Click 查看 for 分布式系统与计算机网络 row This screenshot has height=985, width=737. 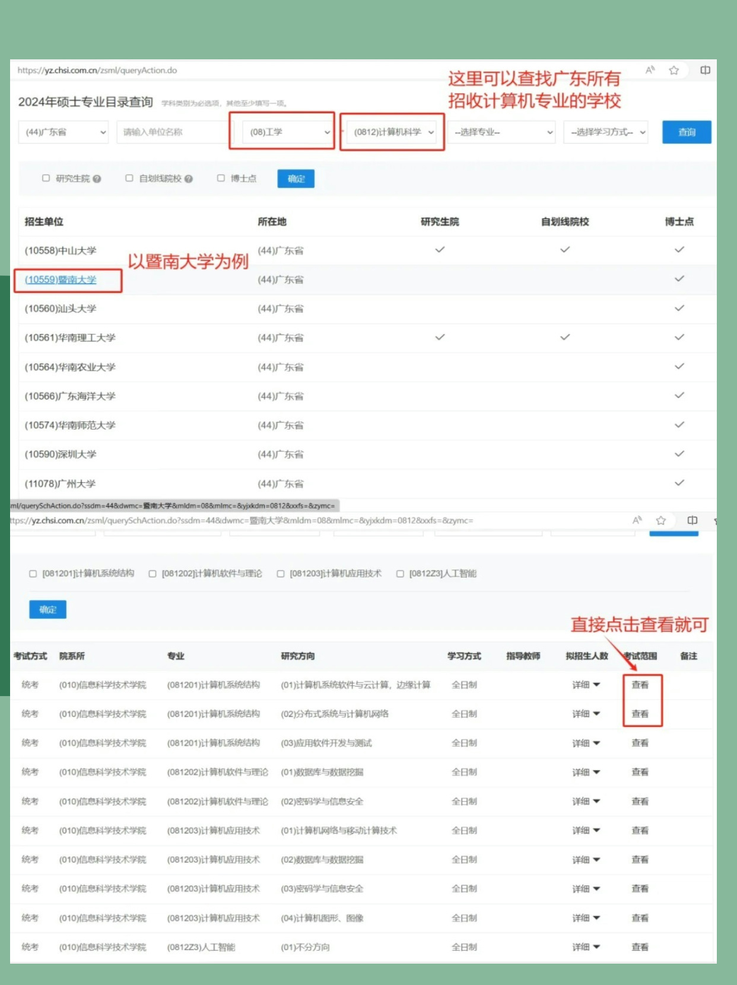(x=640, y=714)
